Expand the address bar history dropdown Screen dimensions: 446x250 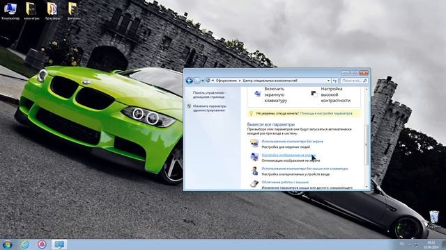coord(328,81)
